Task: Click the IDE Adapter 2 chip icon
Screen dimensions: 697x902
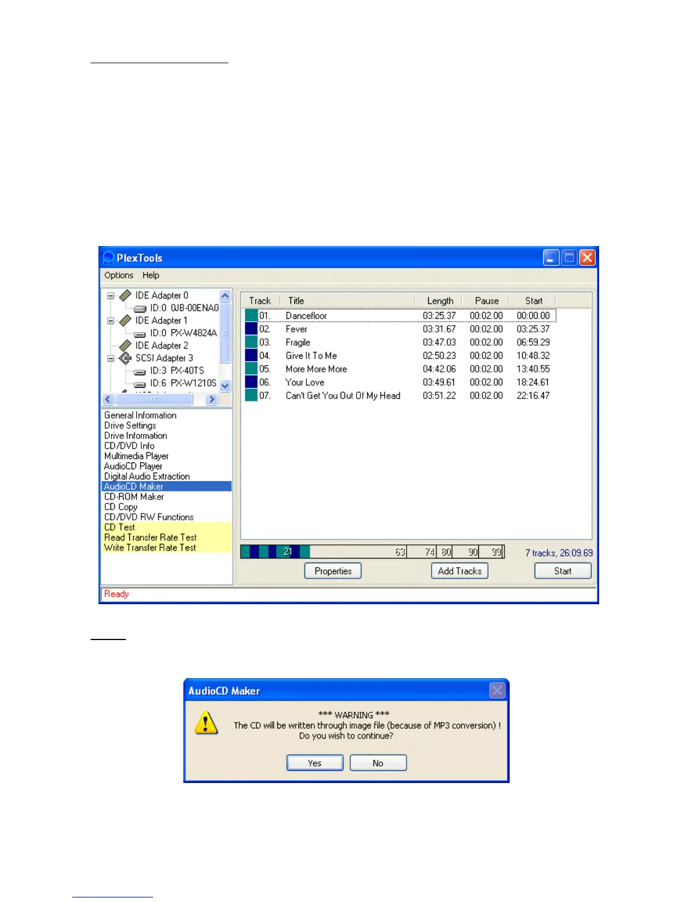Action: point(125,346)
